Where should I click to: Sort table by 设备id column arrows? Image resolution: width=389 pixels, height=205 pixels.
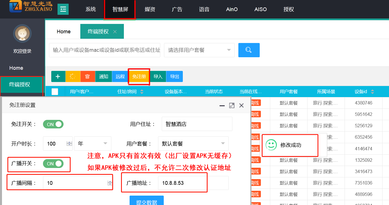(x=372, y=92)
